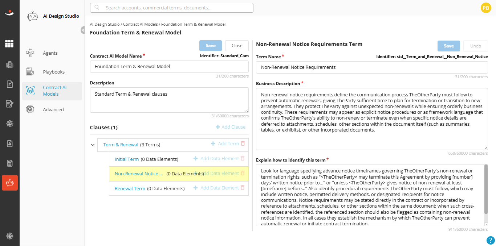
Task: Open the accounts buildings icon in left rail
Action: [x=9, y=65]
